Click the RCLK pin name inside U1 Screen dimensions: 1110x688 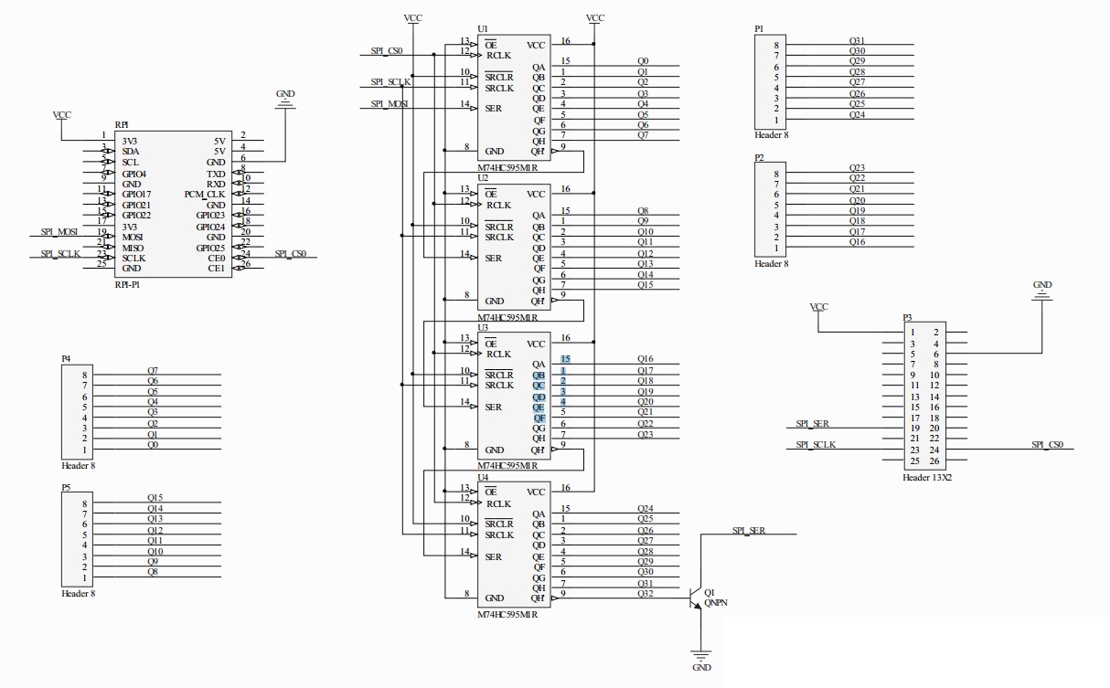click(498, 55)
